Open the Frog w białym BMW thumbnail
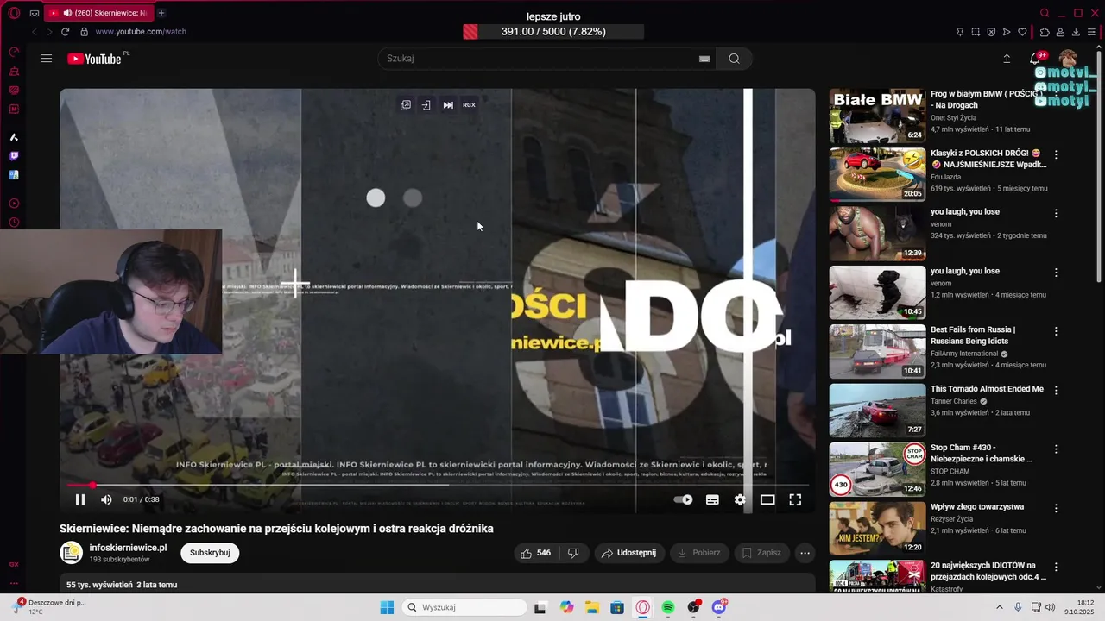 [877, 116]
